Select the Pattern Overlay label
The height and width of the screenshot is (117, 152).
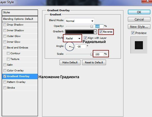(x=16, y=82)
